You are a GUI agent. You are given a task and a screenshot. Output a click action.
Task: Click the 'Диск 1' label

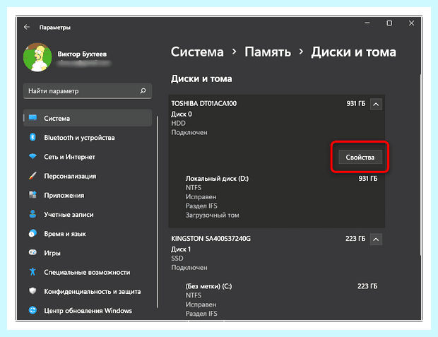click(x=181, y=249)
